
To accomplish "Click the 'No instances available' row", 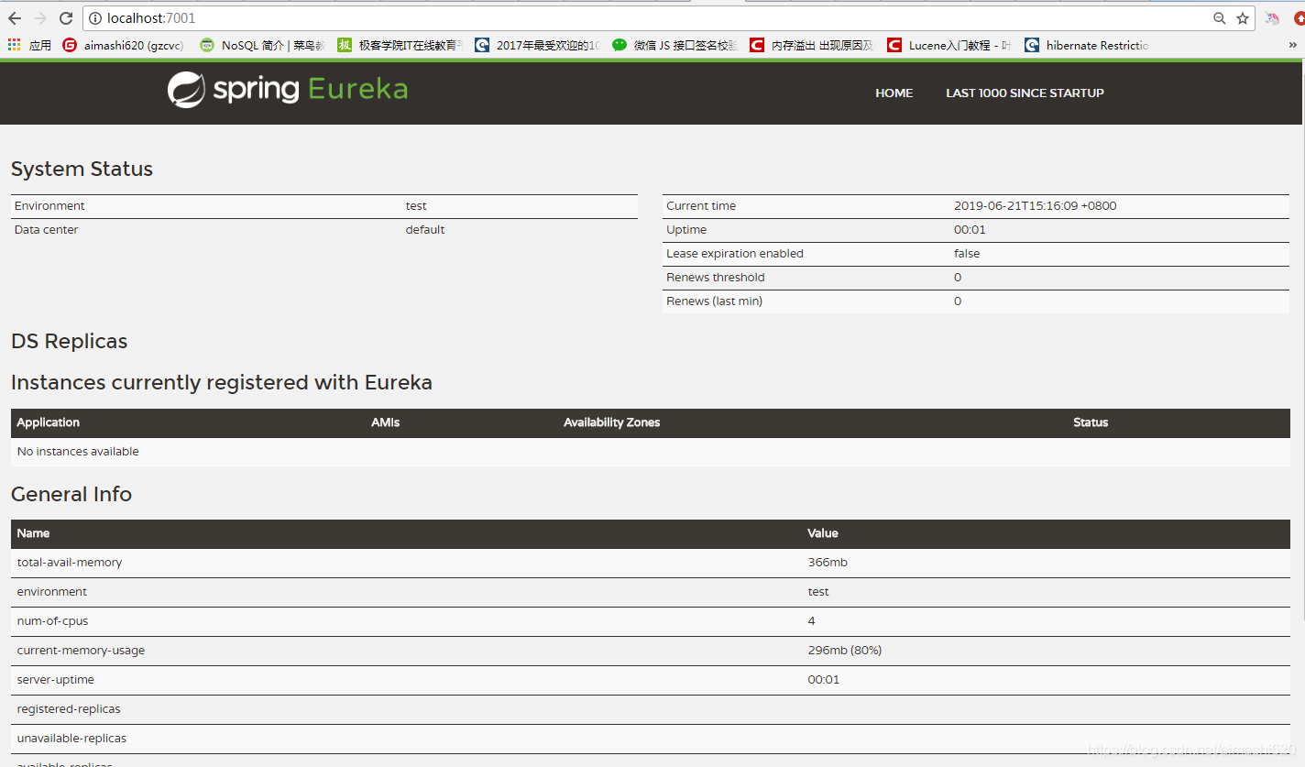I will (651, 452).
